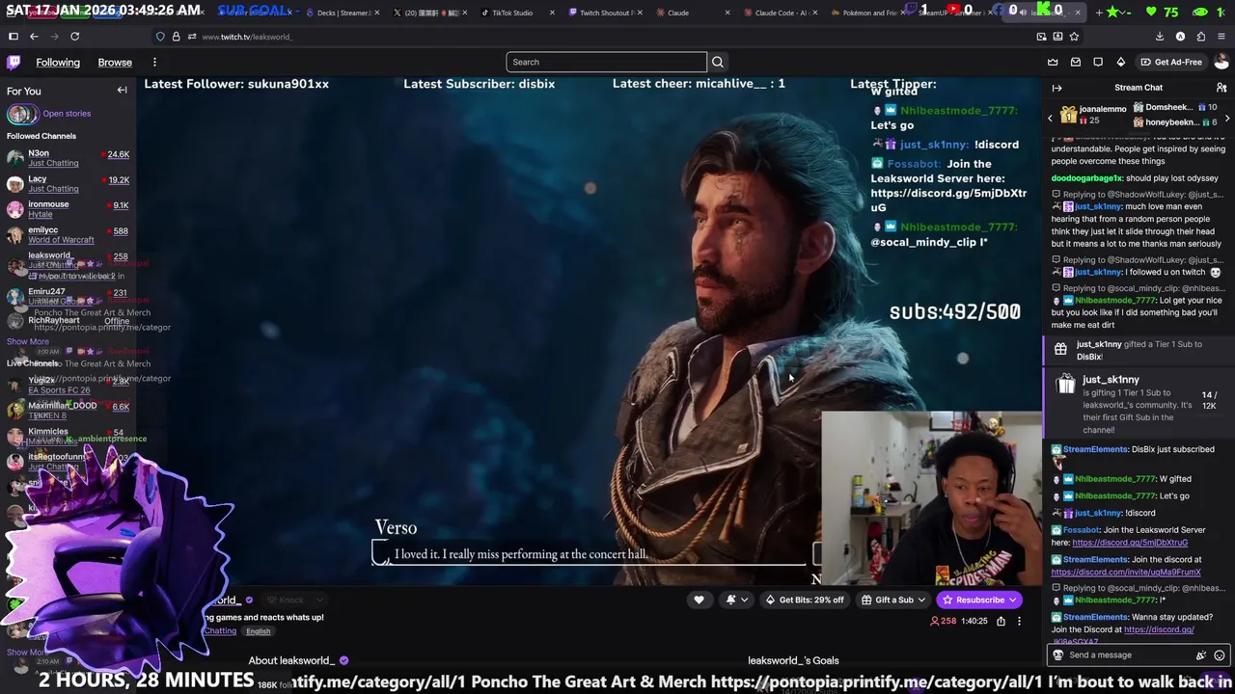Collapse the Stream Chat panel
The height and width of the screenshot is (694, 1235).
[1057, 88]
